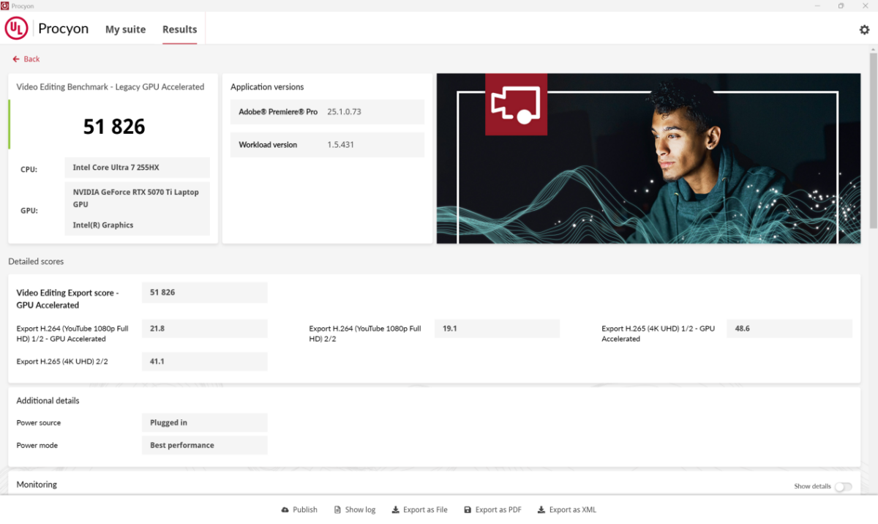
Task: Click the video editing benchmark banner image
Action: pos(648,158)
